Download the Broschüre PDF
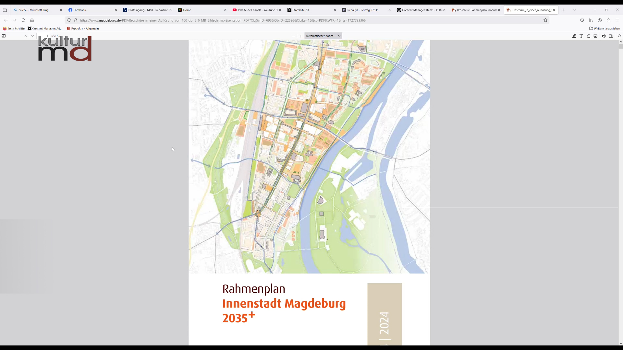The height and width of the screenshot is (350, 623). 611,36
